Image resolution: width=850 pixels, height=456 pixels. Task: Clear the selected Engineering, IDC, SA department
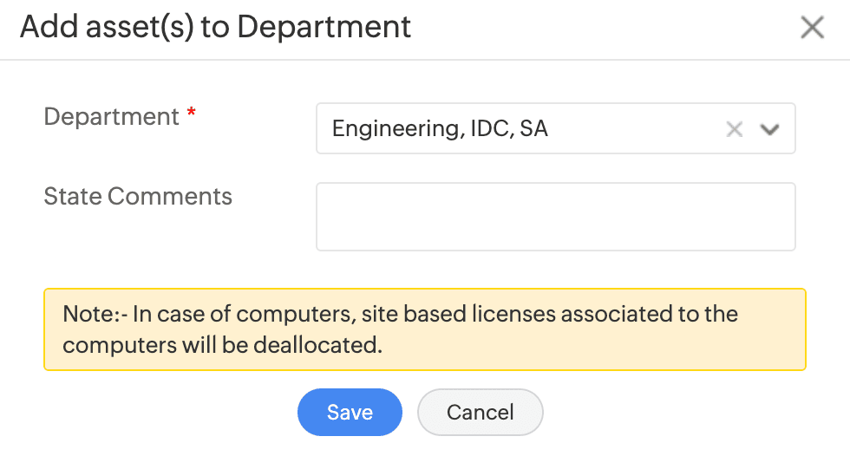735,129
